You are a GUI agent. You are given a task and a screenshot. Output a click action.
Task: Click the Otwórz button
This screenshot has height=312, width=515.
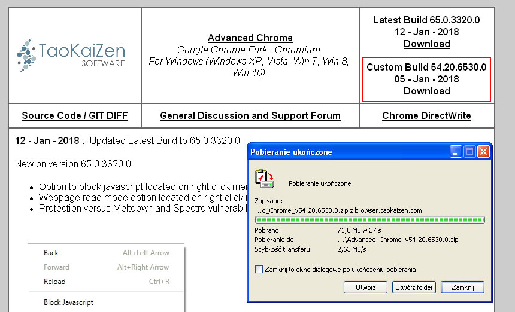click(365, 287)
